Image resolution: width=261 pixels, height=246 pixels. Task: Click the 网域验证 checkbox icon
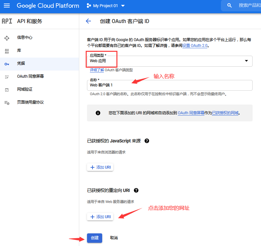[x=7, y=90]
